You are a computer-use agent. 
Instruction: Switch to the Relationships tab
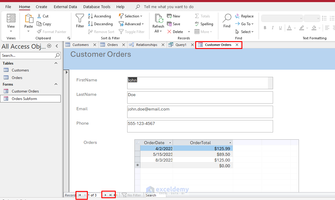click(146, 45)
